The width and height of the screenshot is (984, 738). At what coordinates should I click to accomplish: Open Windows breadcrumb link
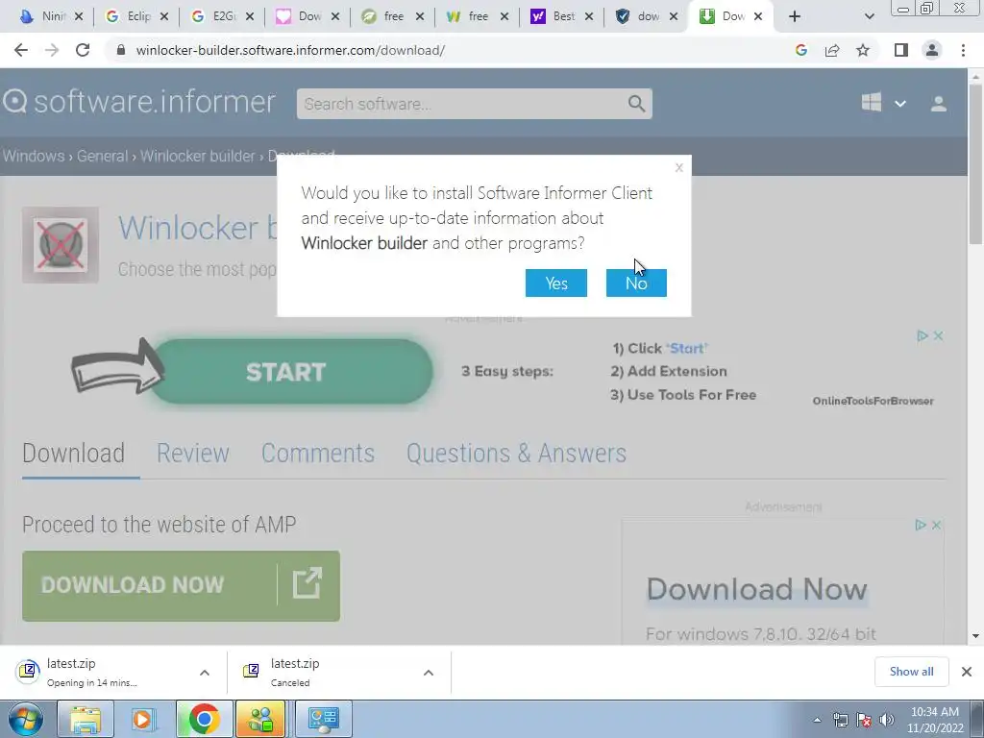coord(34,156)
